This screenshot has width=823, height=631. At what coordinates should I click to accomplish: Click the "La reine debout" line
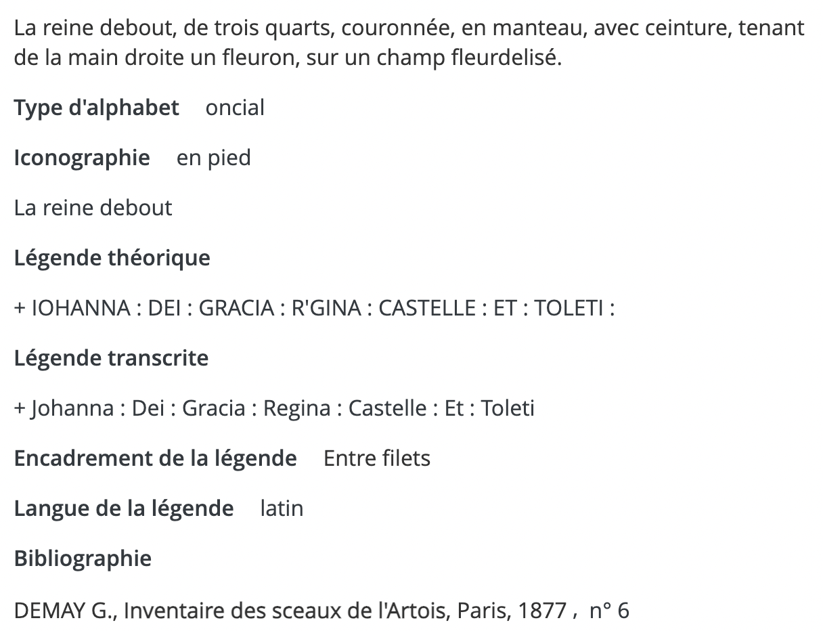click(93, 208)
